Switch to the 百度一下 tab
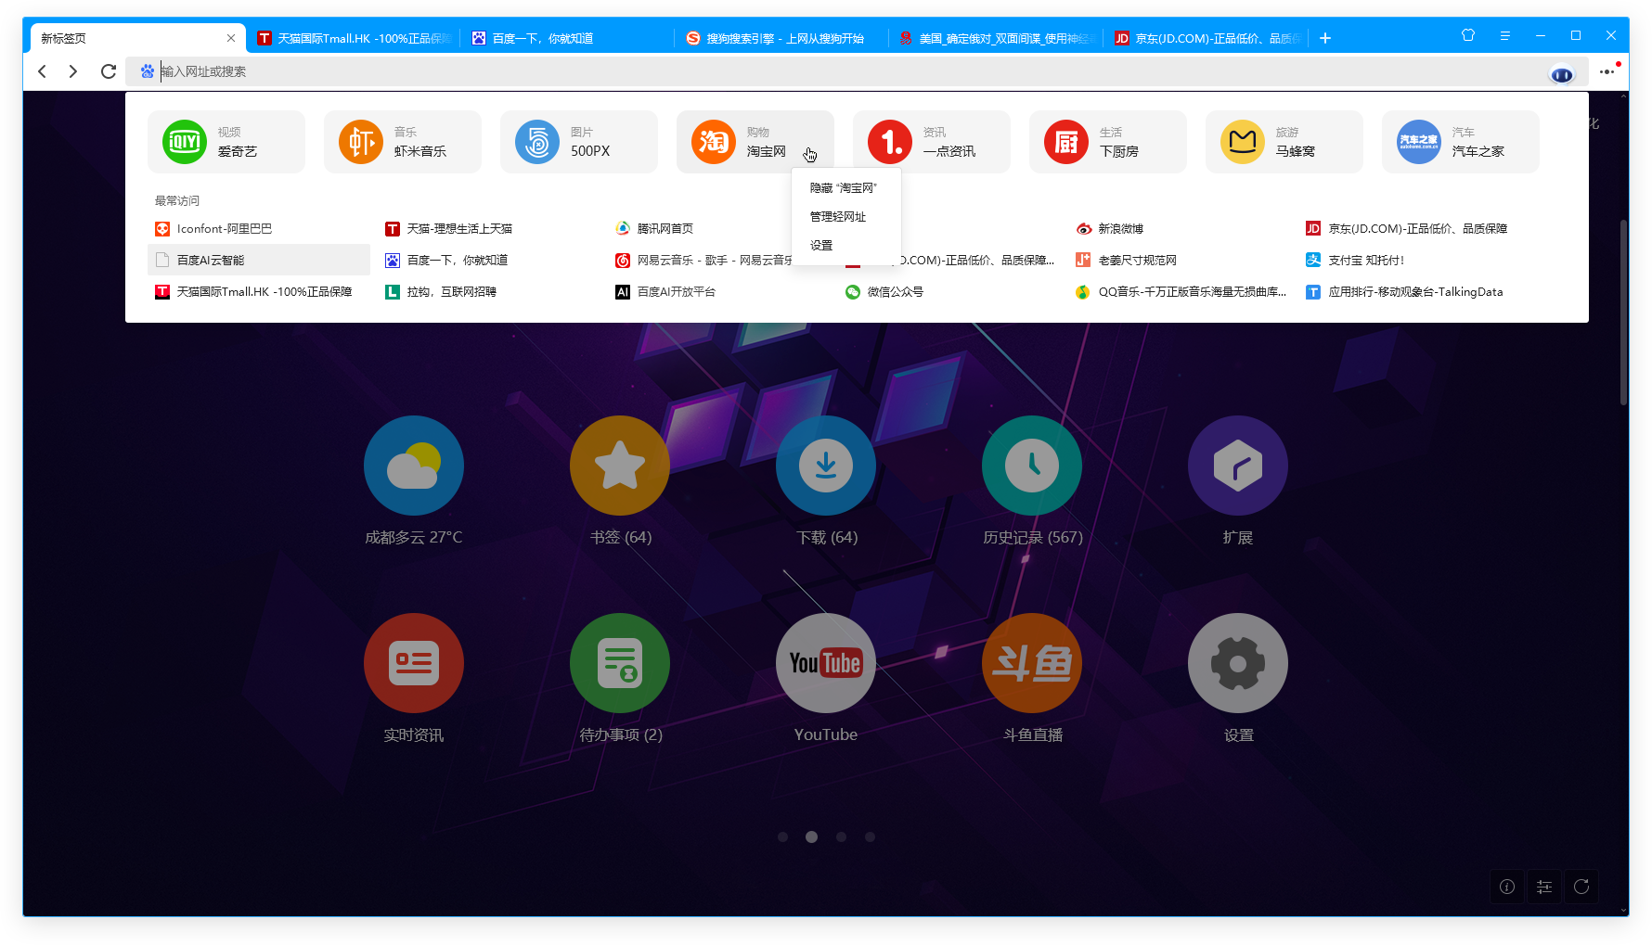1652x945 pixels. click(567, 38)
